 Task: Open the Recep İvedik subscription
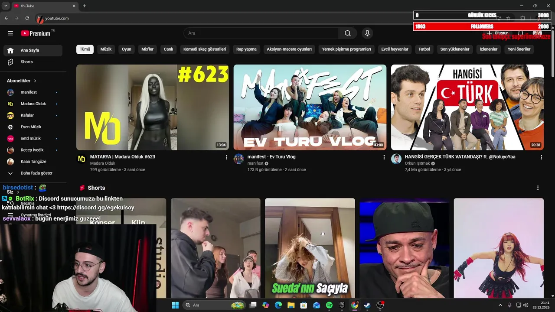pos(33,150)
